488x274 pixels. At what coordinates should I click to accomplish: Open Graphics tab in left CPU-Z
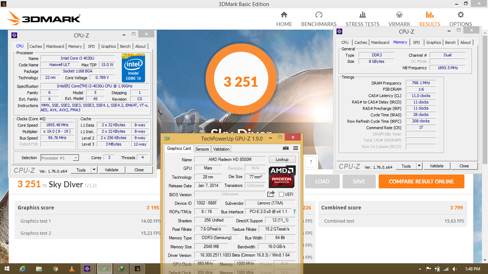[x=108, y=46]
